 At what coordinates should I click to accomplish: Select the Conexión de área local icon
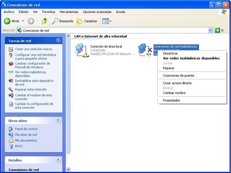tap(82, 50)
